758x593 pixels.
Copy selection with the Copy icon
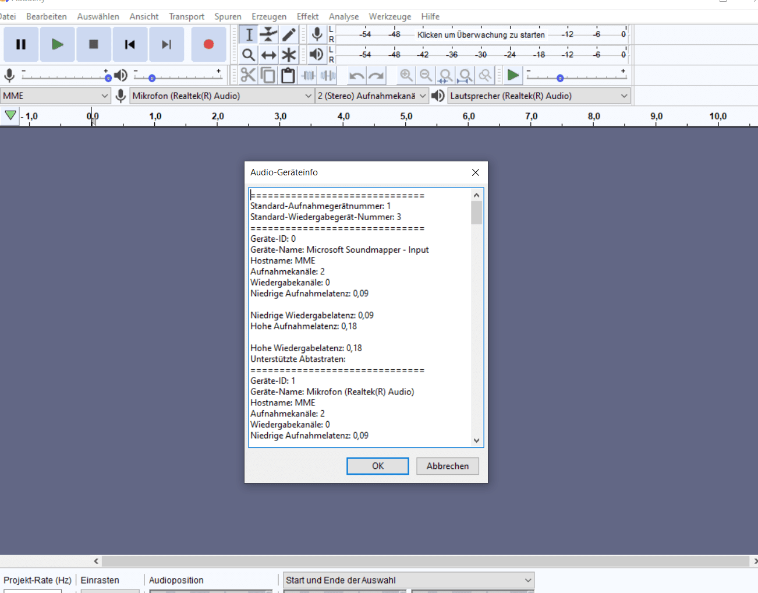click(268, 75)
